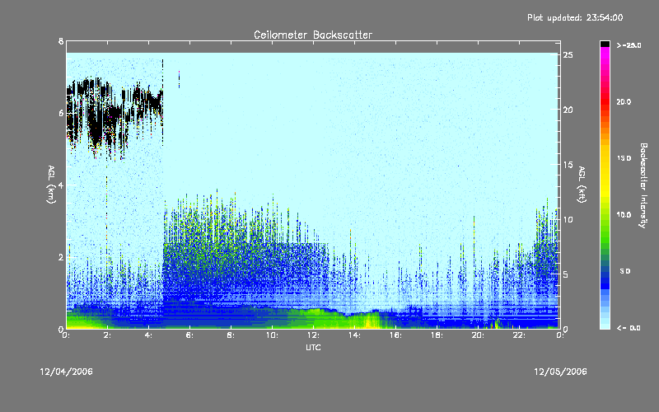Click the '12:' hour tick on x-axis

313,335
